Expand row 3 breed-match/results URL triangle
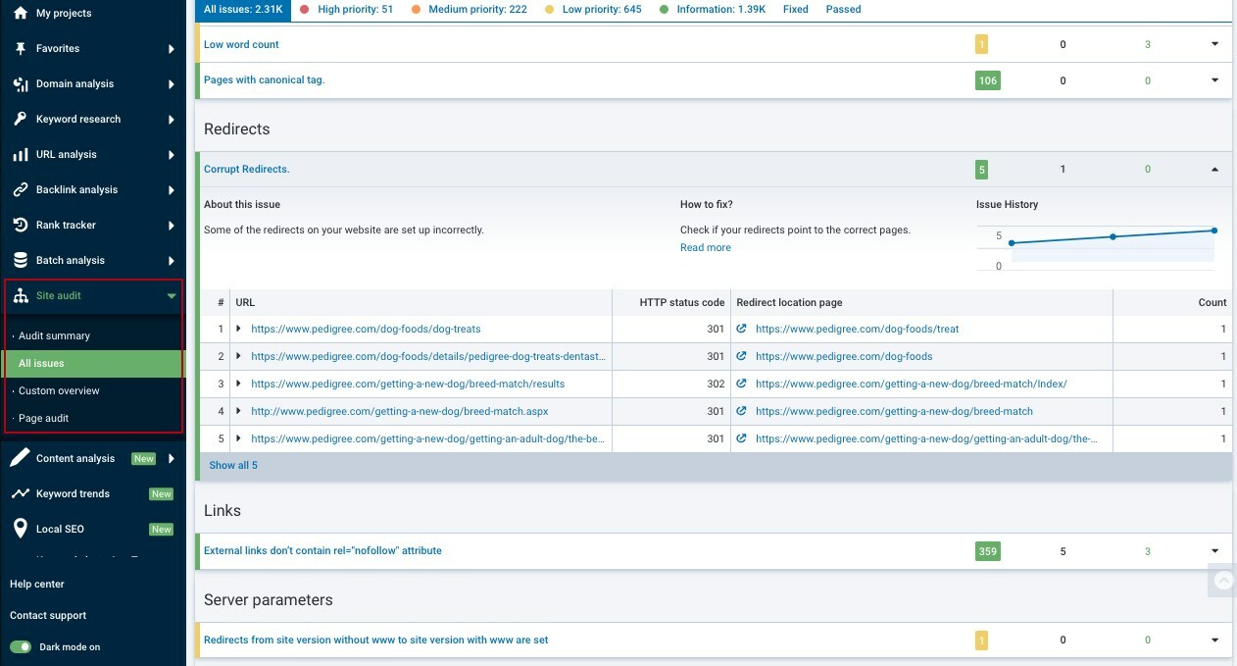 pos(238,384)
